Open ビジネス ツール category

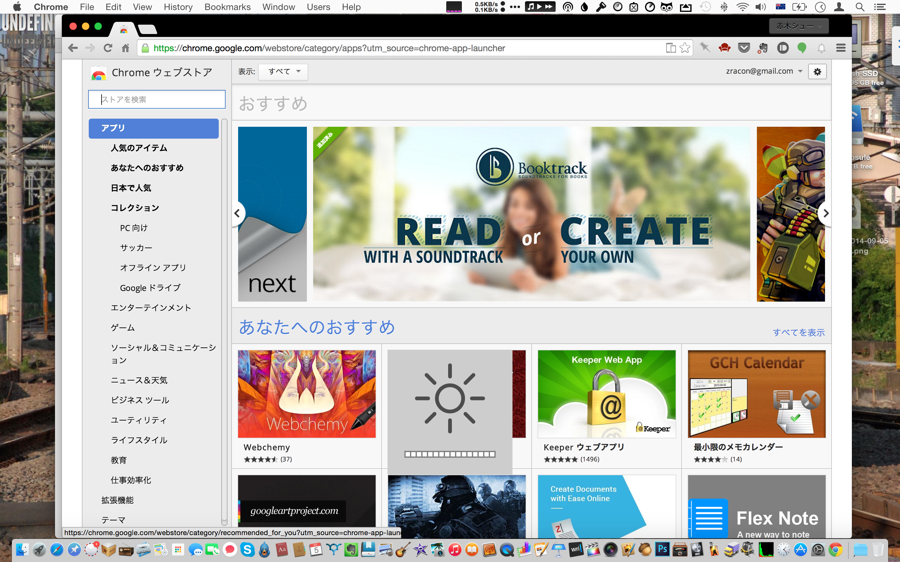[x=140, y=400]
